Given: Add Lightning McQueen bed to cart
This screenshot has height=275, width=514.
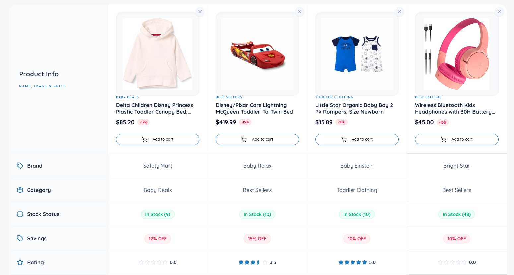Looking at the screenshot, I should (257, 139).
